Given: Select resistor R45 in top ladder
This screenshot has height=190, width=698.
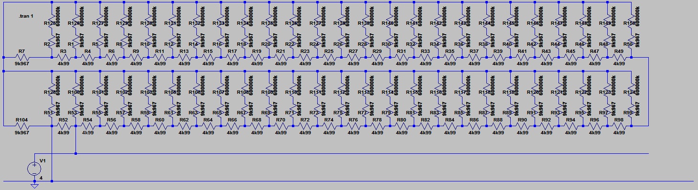Looking at the screenshot, I should (x=571, y=58).
